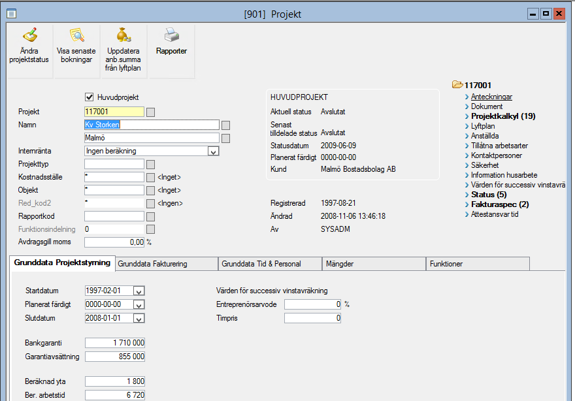Image resolution: width=575 pixels, height=401 pixels.
Task: Expand the Fakturaspec (2) chevron arrow
Action: tap(467, 204)
